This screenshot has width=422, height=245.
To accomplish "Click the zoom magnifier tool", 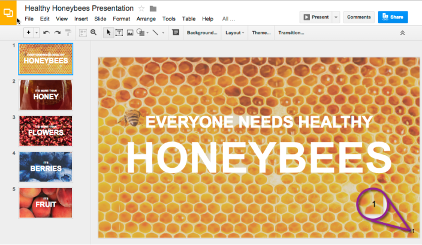I will point(93,32).
